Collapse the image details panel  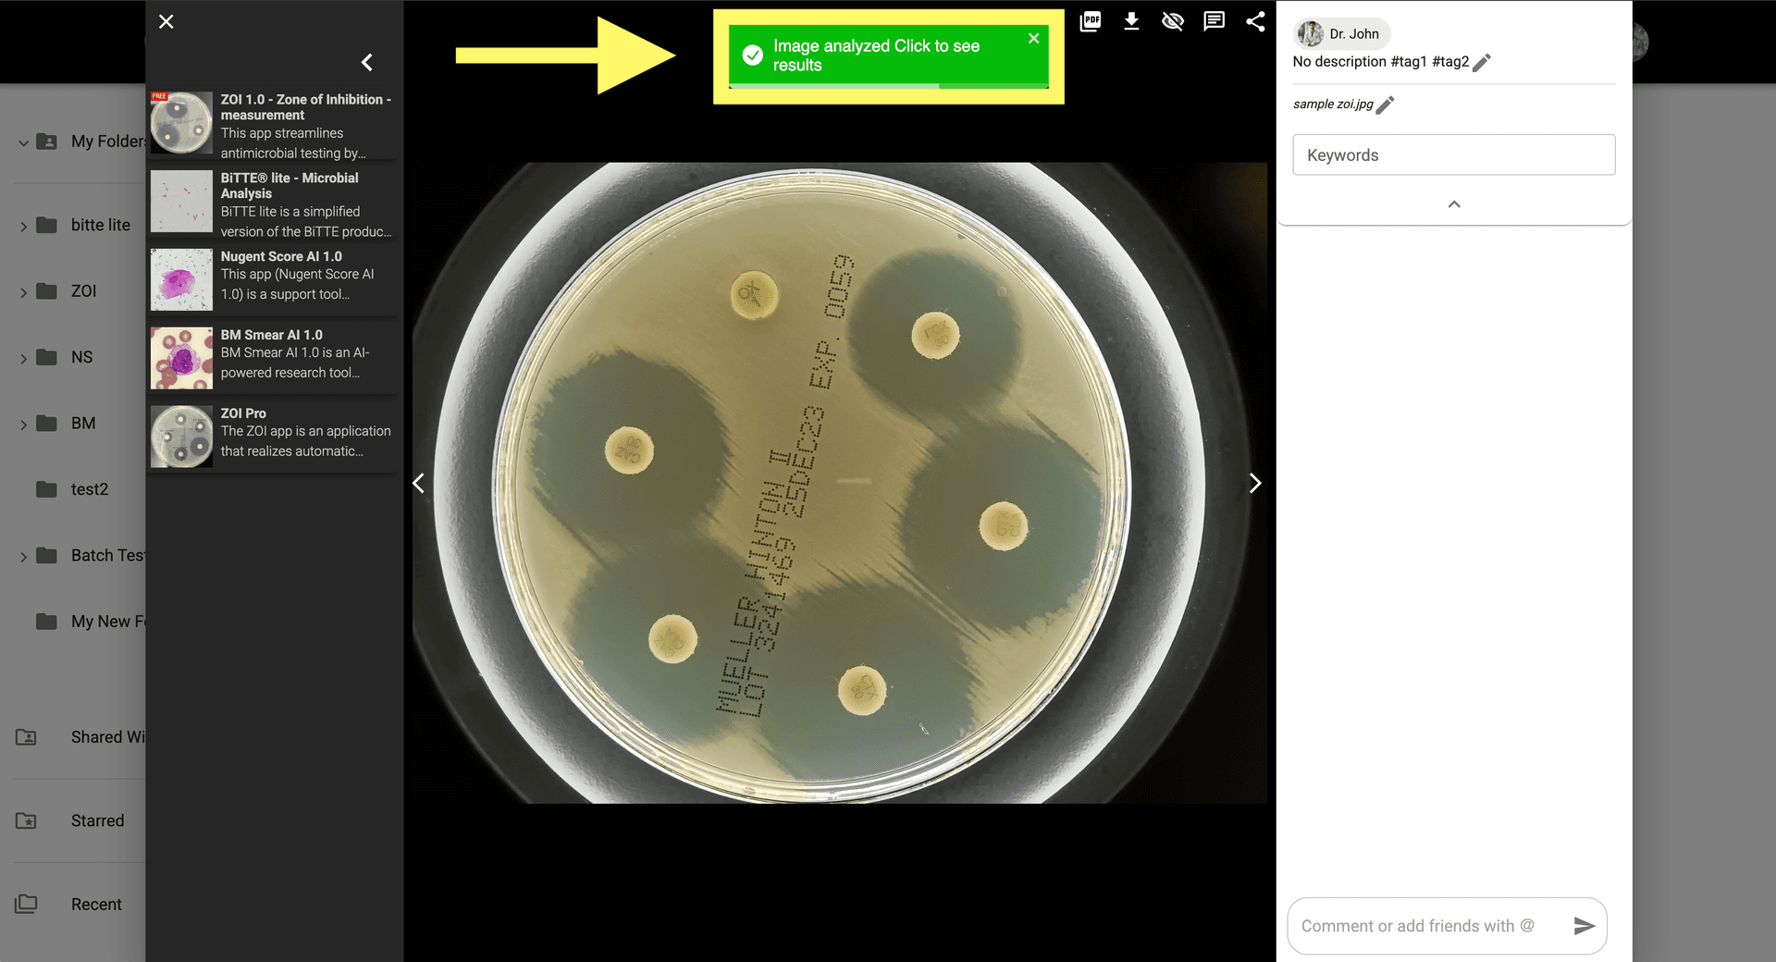(1453, 204)
